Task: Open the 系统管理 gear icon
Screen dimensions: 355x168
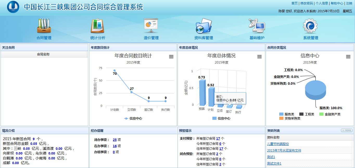Action: point(310,26)
